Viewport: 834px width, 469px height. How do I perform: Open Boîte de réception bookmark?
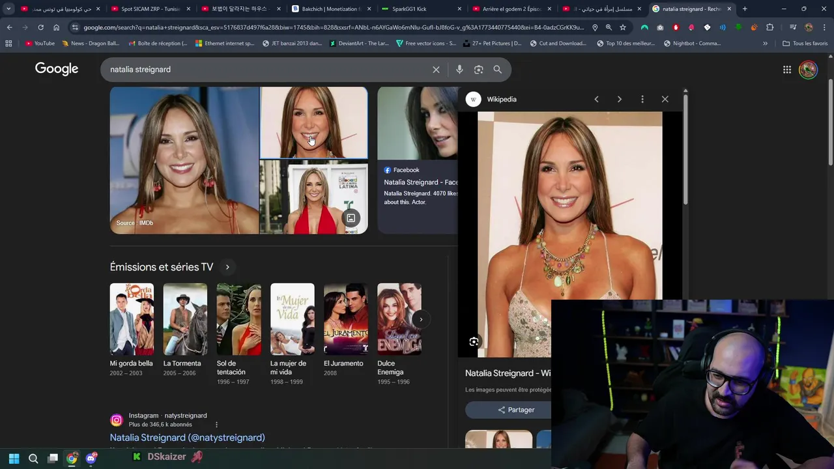coord(158,44)
